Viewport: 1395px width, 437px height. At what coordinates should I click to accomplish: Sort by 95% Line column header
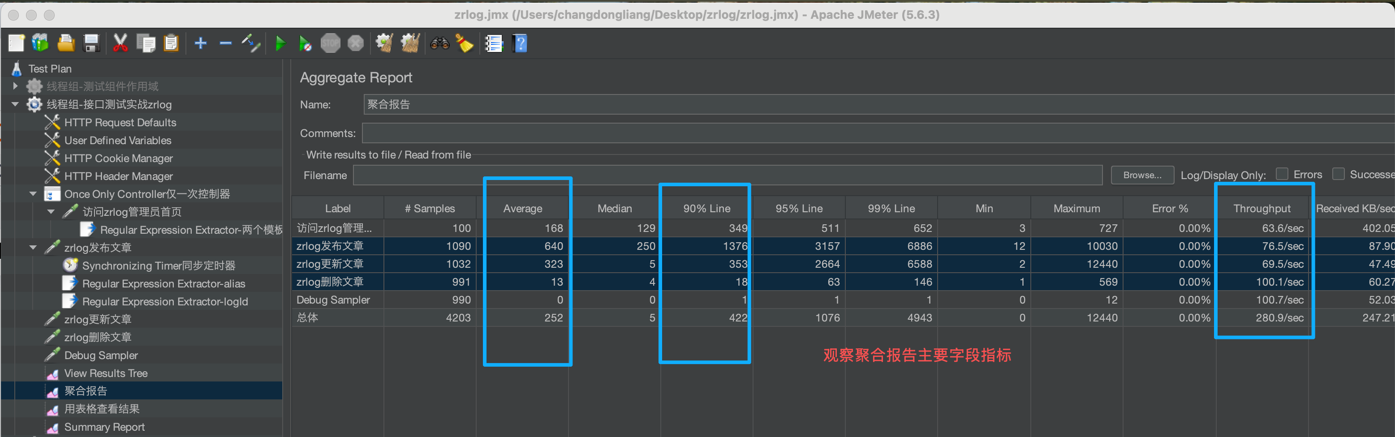pyautogui.click(x=799, y=209)
